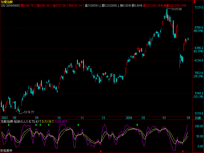This screenshot has width=204, height=153.
Task: Click red up arrow near April
Action: 182,151
